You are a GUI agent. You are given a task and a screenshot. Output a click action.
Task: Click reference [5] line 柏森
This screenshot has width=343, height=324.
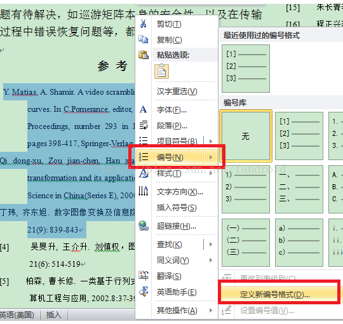tap(67, 281)
